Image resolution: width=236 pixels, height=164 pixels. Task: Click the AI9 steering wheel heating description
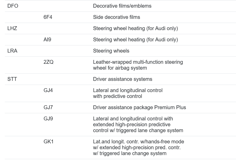pos(135,40)
